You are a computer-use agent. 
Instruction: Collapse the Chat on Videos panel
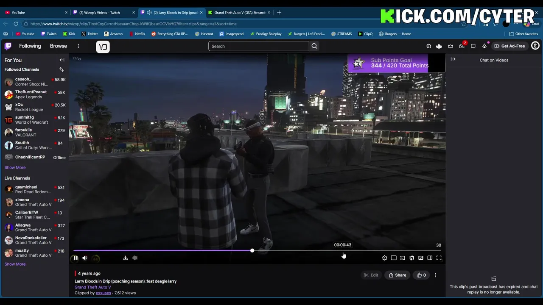coord(453,59)
